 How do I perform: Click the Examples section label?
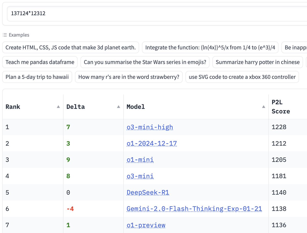[19, 35]
